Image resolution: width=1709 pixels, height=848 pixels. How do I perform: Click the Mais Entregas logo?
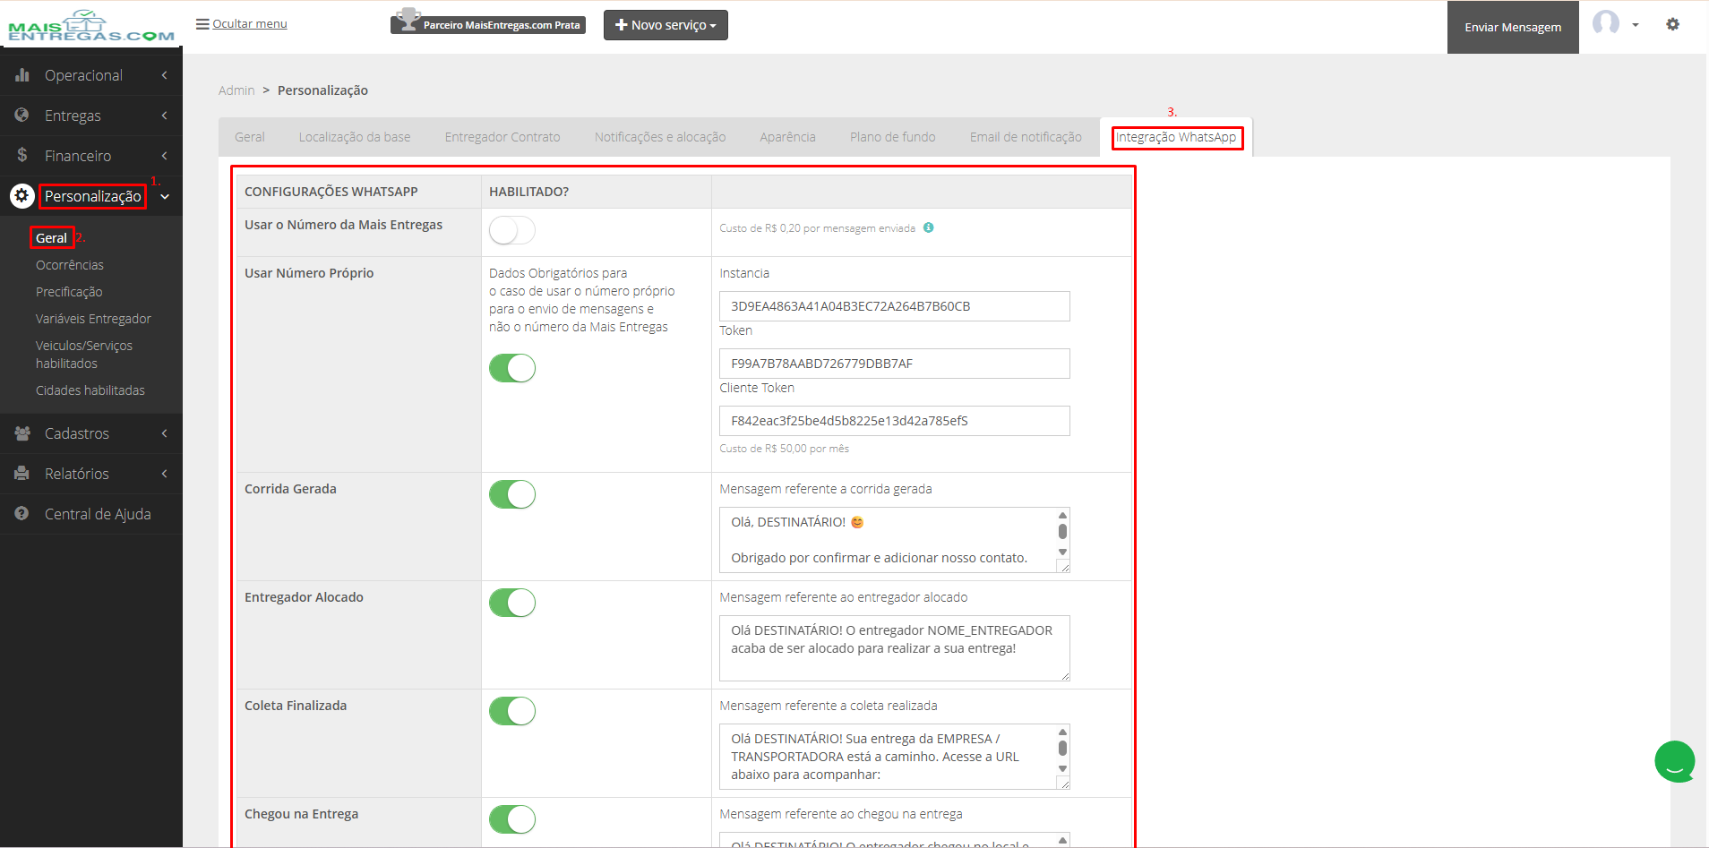pyautogui.click(x=90, y=26)
